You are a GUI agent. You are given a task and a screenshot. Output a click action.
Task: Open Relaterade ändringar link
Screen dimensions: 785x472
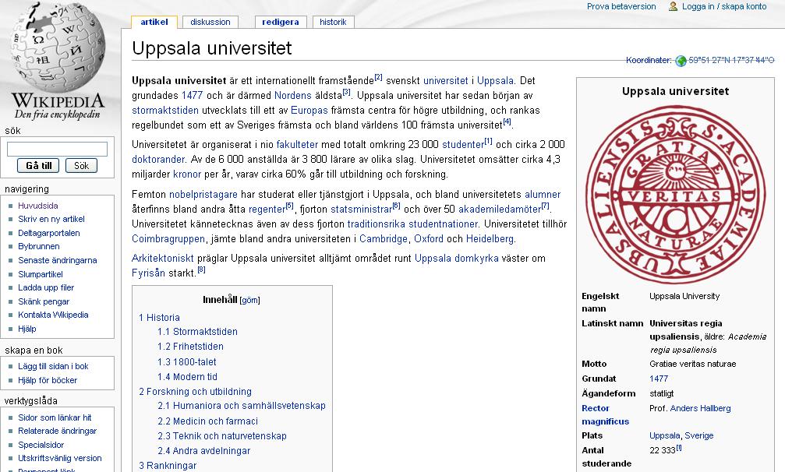57,431
